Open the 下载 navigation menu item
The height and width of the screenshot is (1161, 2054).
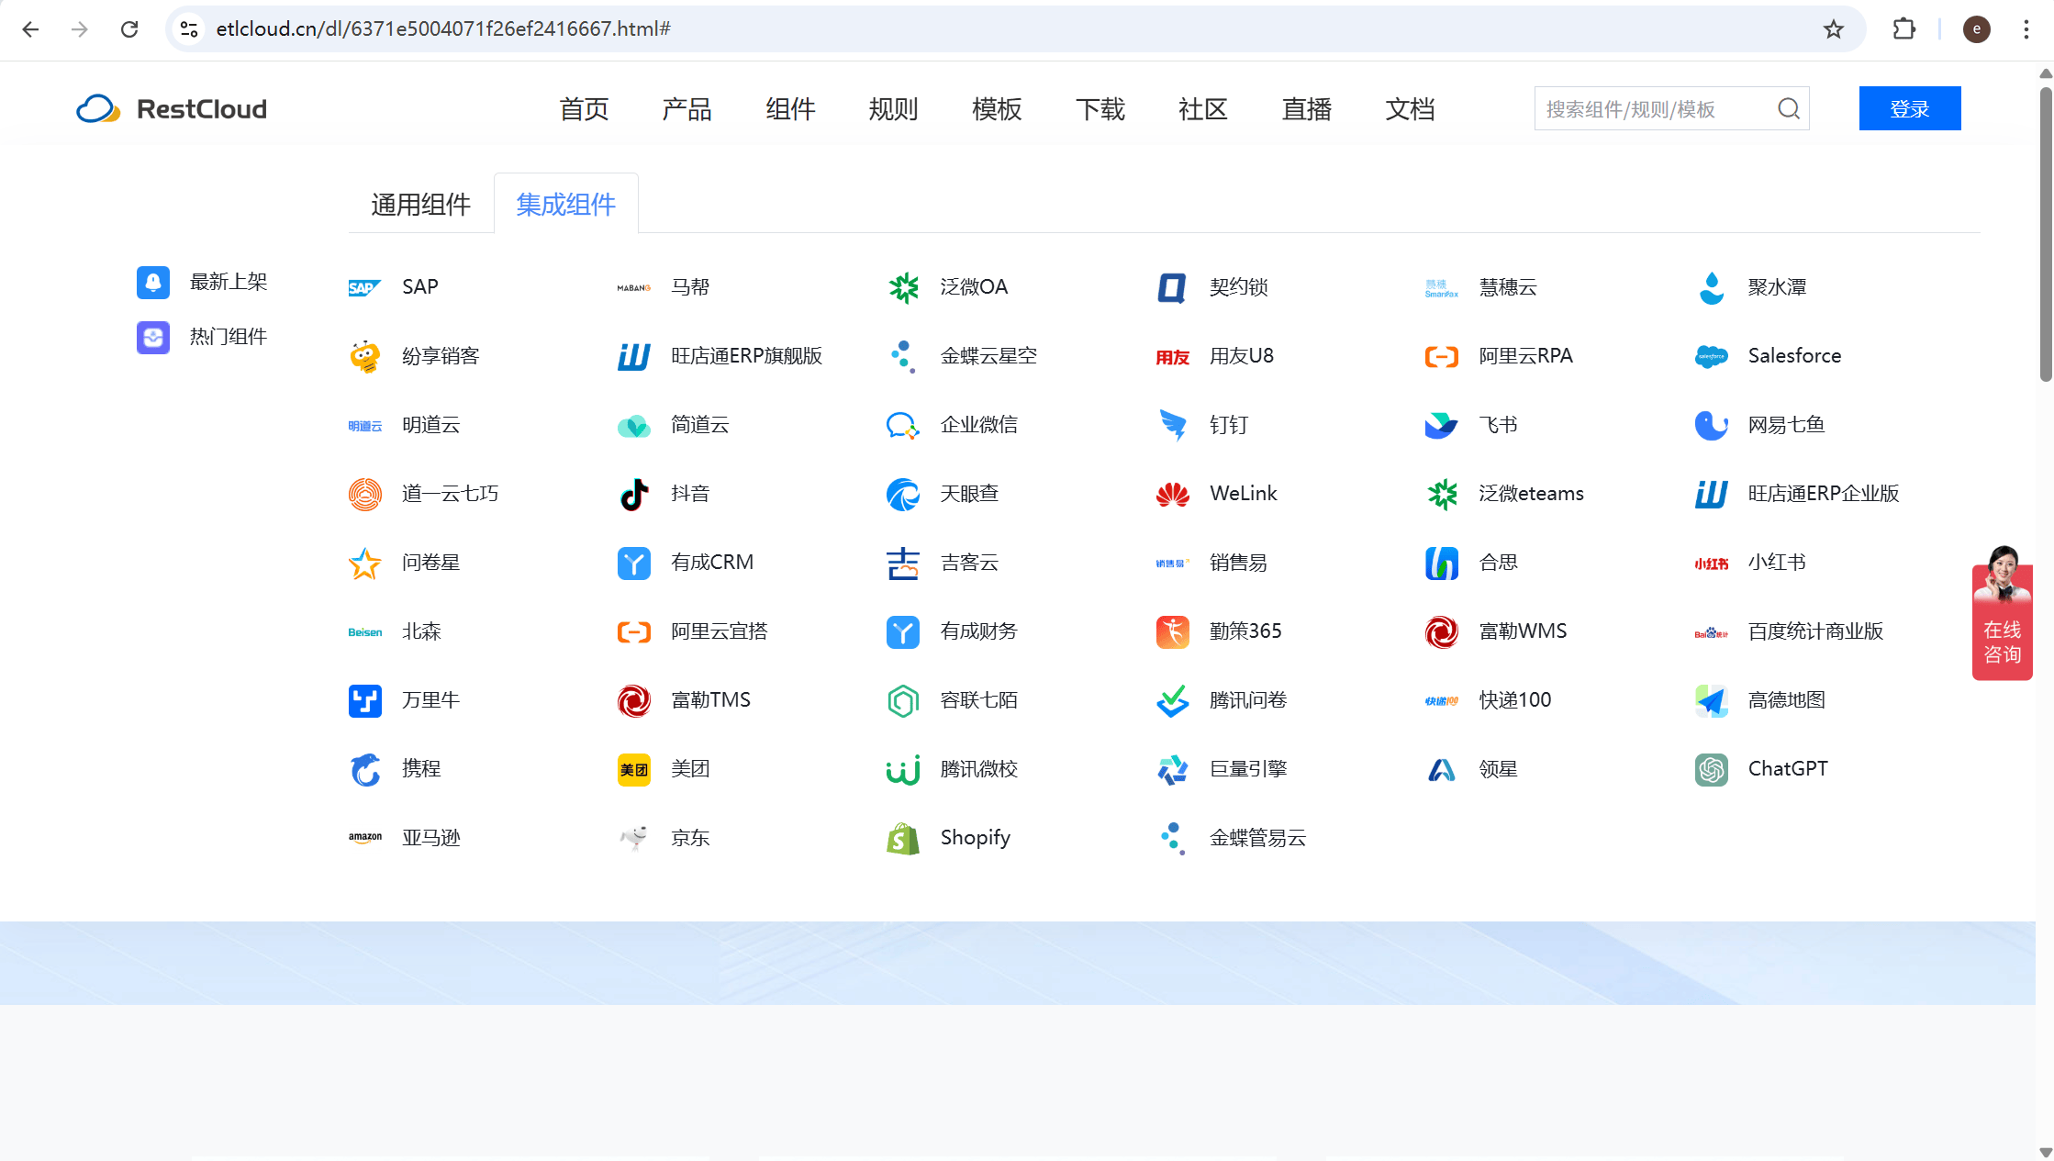point(1100,109)
